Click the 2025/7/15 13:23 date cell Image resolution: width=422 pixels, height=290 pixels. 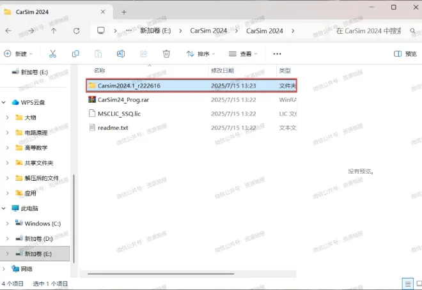point(233,86)
